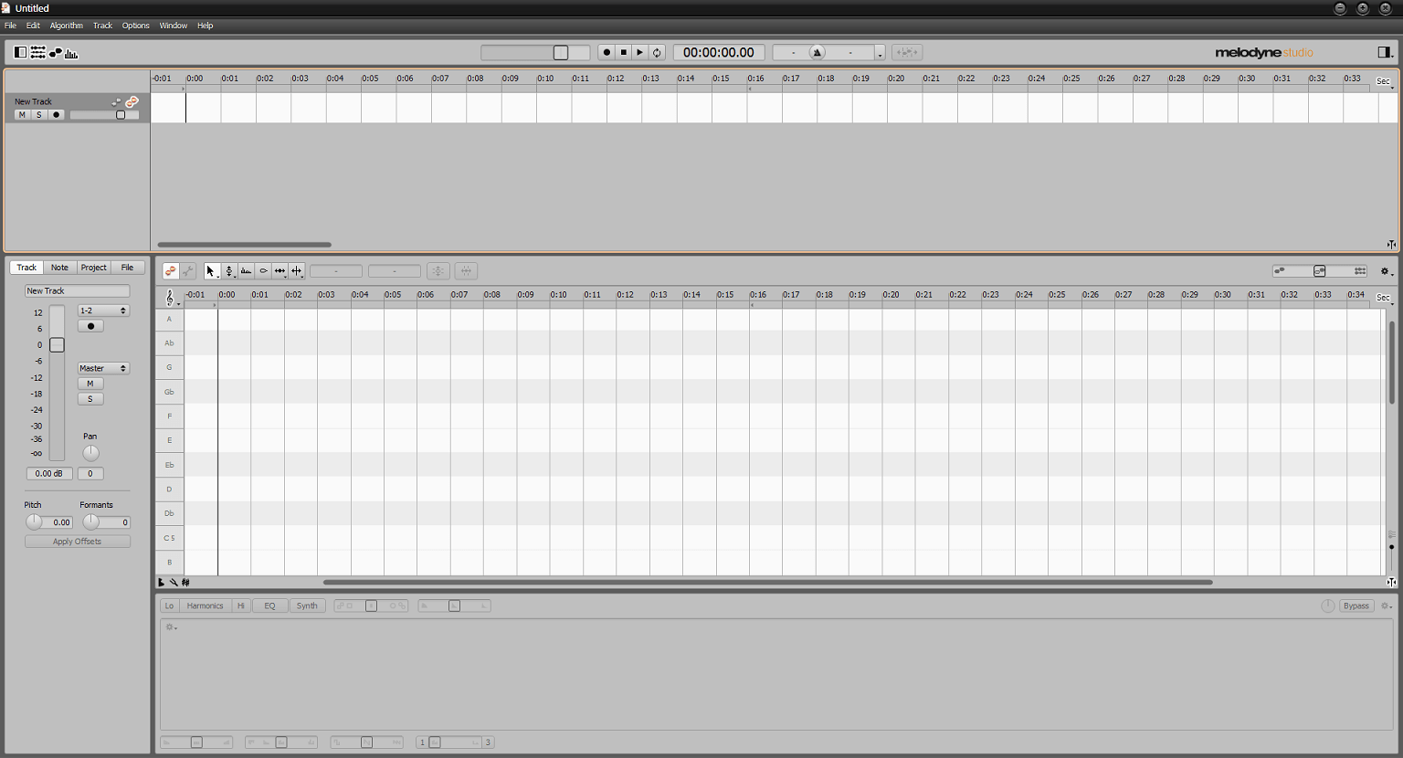The width and height of the screenshot is (1403, 758).
Task: Open the Options menu
Action: [x=135, y=26]
